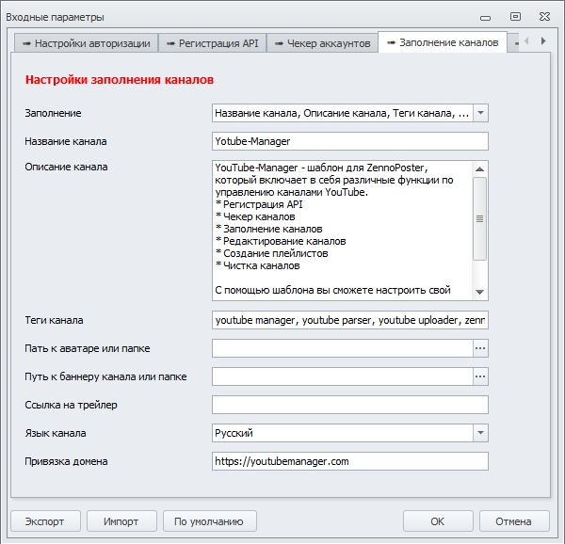Focus the Привязка домена input field
This screenshot has height=544, width=565.
pyautogui.click(x=350, y=461)
